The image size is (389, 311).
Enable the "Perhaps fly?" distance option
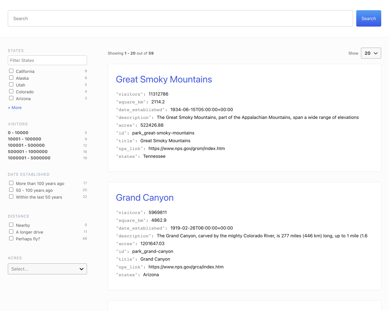pyautogui.click(x=11, y=238)
